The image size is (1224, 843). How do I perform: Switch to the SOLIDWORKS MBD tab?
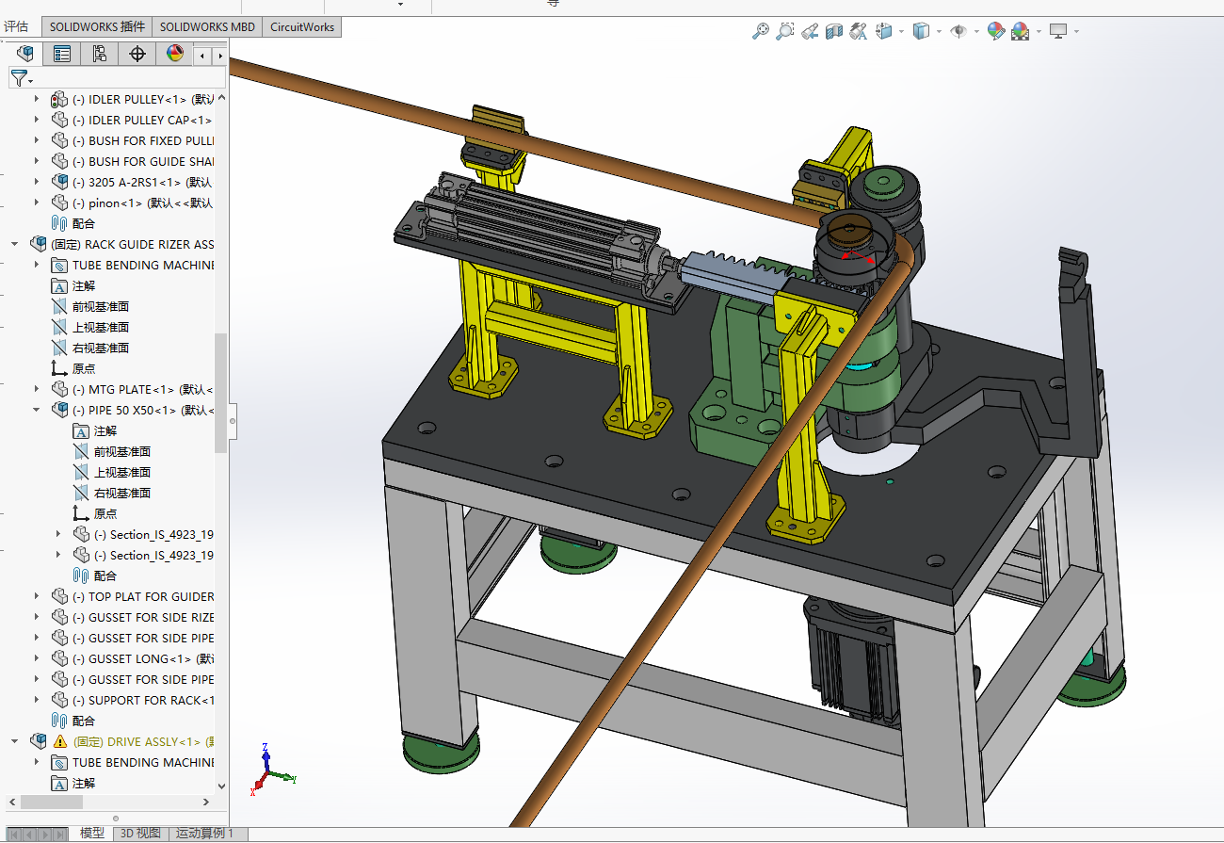click(205, 27)
